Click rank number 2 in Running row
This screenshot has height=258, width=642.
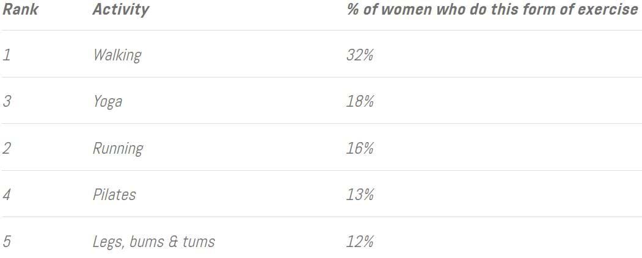click(x=7, y=148)
